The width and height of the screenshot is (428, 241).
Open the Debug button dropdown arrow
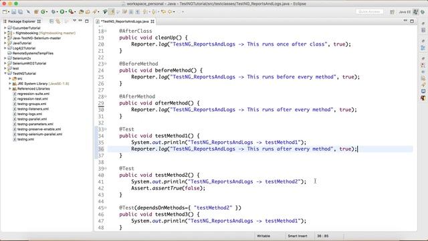click(58, 12)
